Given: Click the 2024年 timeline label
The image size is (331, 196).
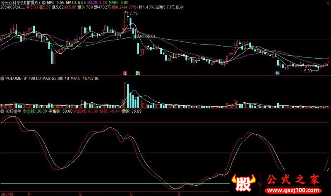Looking at the screenshot, I should tap(7, 193).
